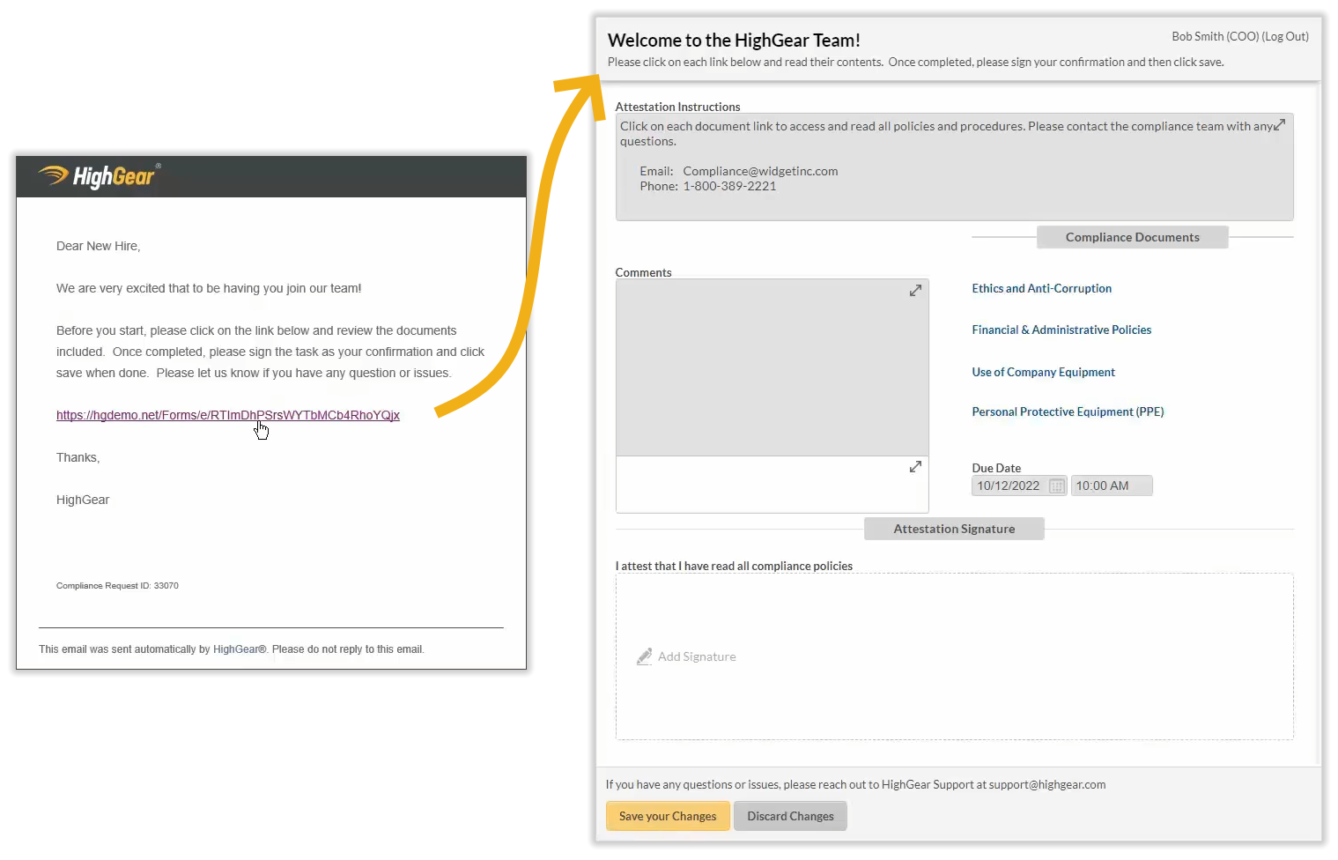
Task: Expand the Attestation Instructions box
Action: point(1280,124)
